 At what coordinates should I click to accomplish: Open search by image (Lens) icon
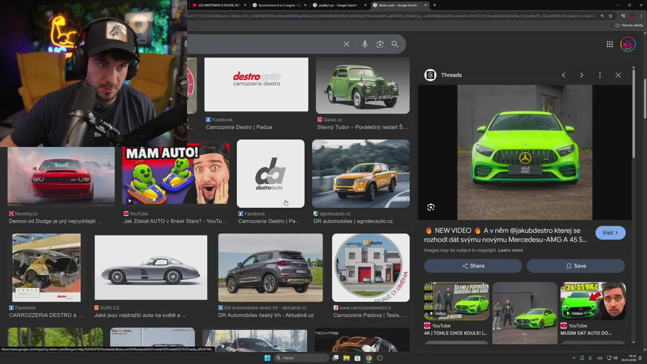[380, 44]
